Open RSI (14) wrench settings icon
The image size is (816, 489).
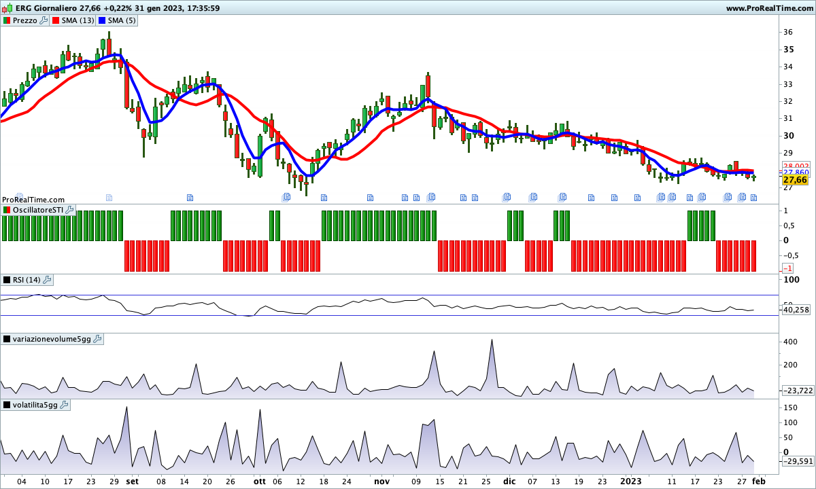tap(47, 280)
